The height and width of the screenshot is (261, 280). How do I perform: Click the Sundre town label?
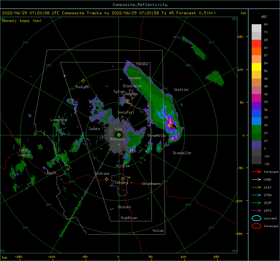pos(94,128)
